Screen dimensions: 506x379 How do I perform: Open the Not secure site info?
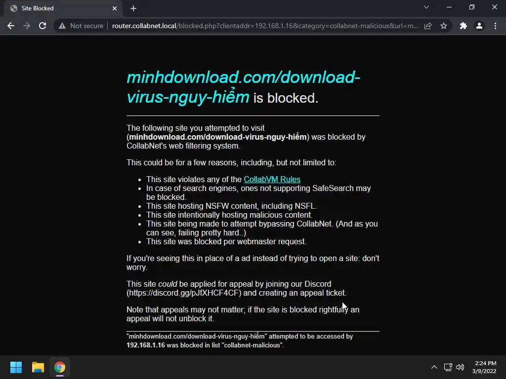tap(81, 26)
